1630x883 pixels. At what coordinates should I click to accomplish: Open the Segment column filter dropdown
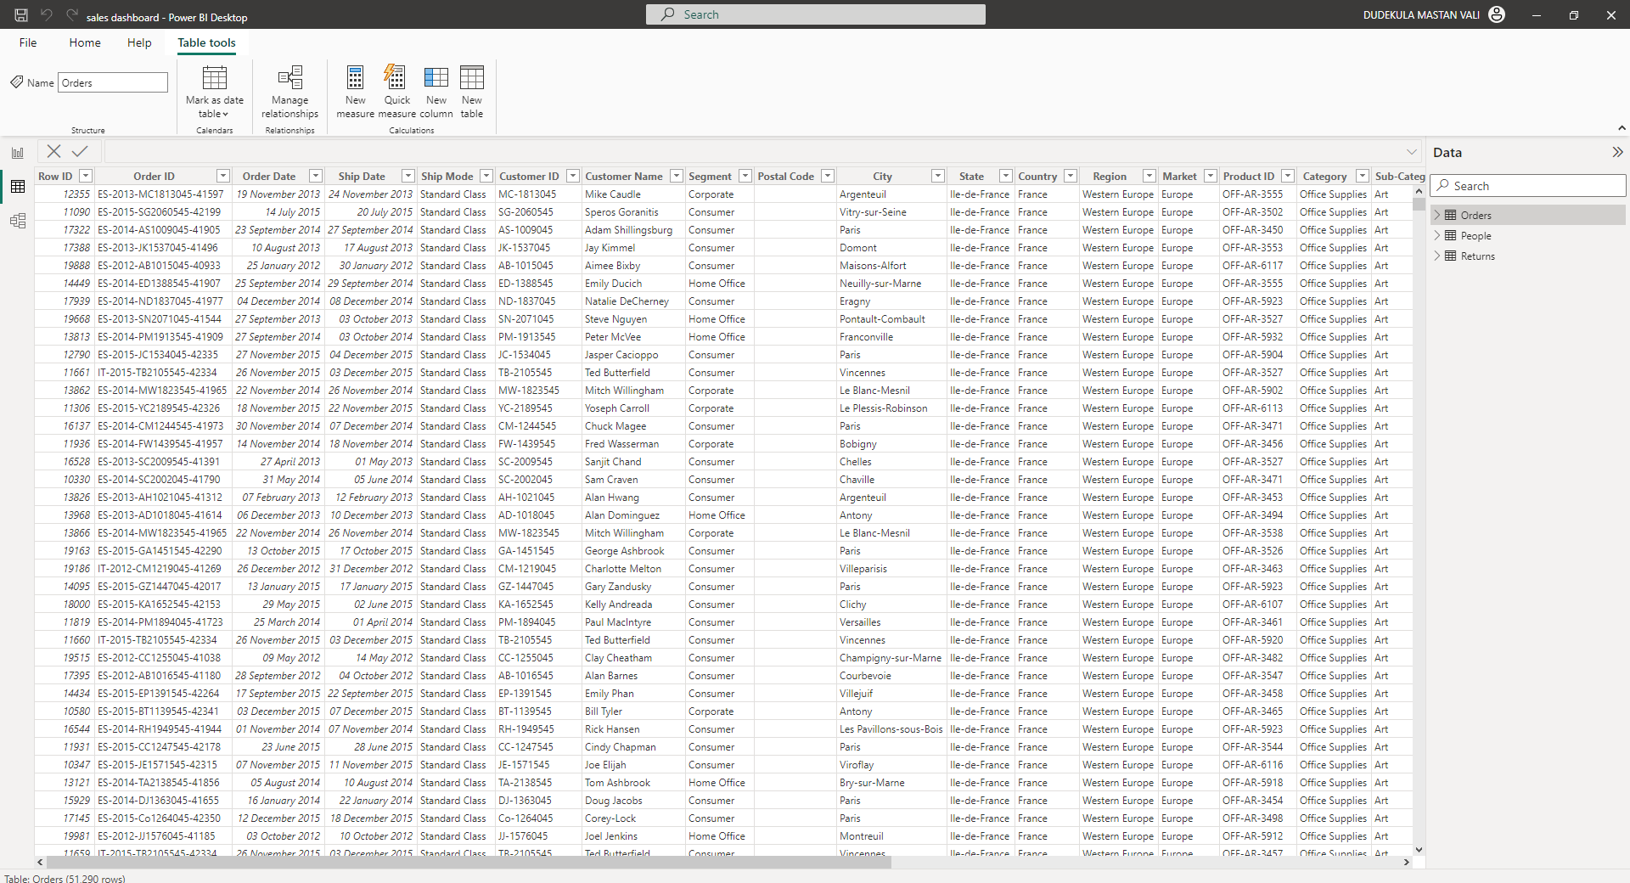coord(745,176)
